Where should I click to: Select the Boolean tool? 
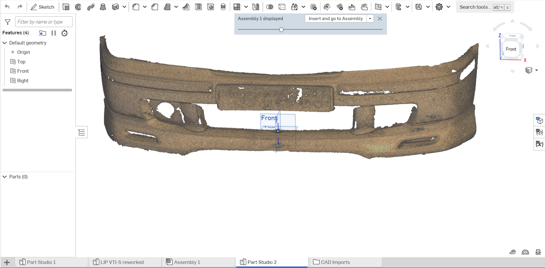pos(270,7)
